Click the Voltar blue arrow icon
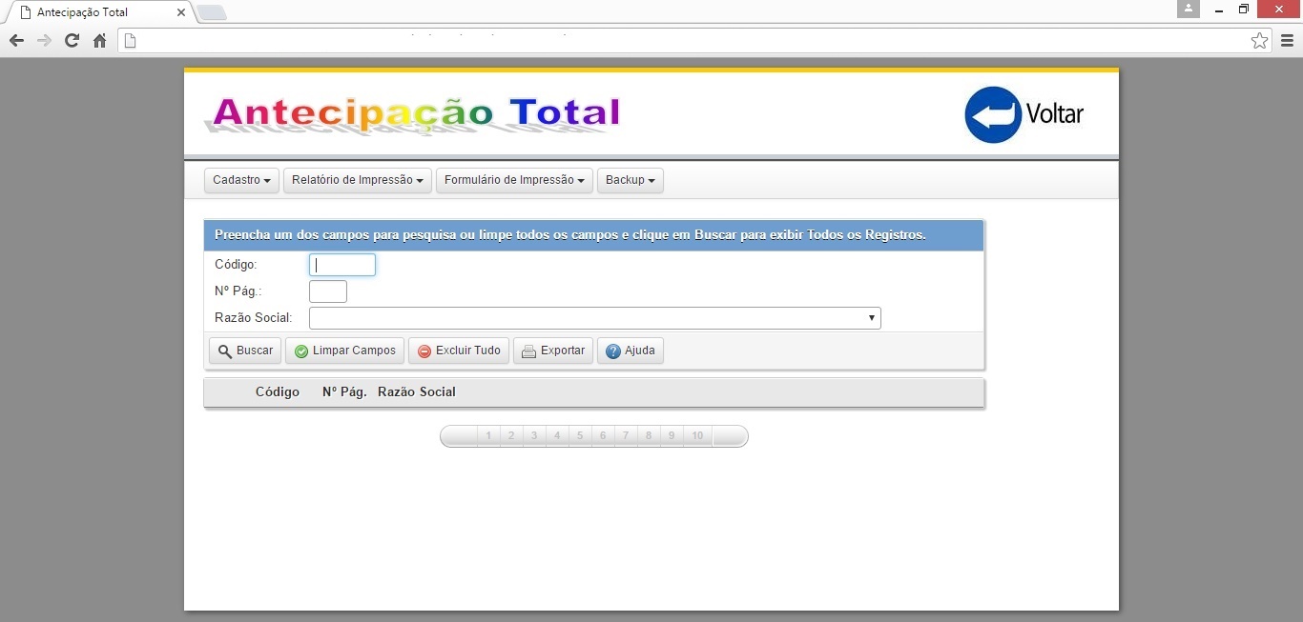The image size is (1303, 622). pyautogui.click(x=993, y=115)
